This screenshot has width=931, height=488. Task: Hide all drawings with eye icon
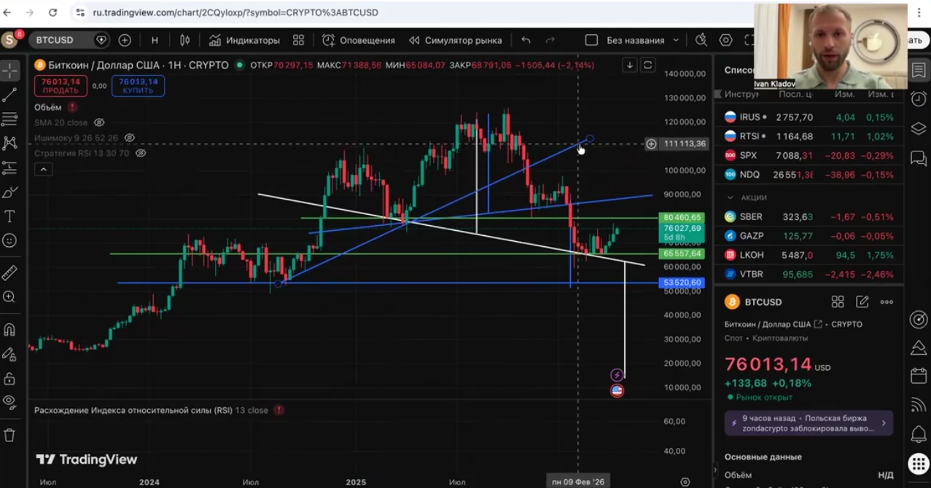click(x=9, y=401)
